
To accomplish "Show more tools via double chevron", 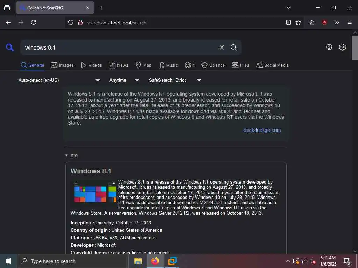I will coord(337,22).
